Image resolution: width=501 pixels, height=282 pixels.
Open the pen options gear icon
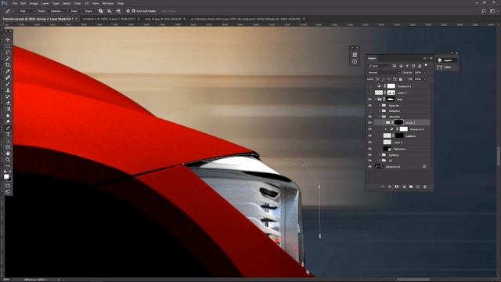pos(128,11)
